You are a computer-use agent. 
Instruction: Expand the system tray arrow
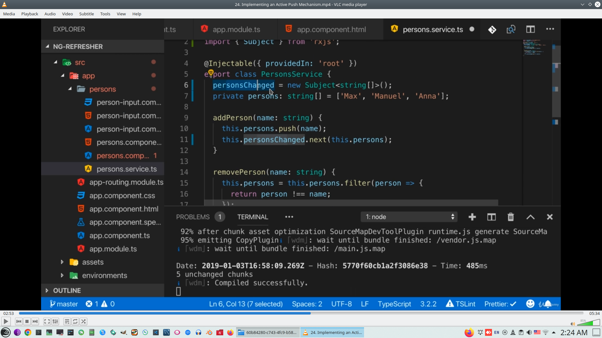point(554,332)
